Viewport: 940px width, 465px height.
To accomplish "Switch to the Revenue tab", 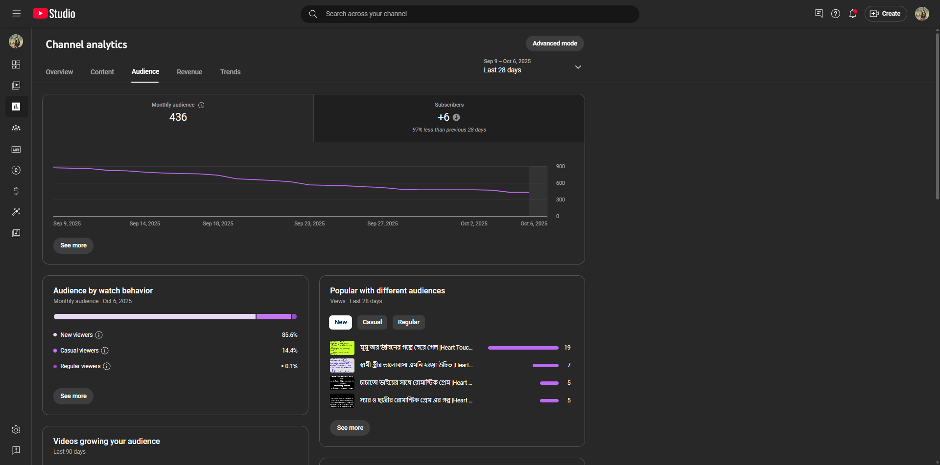I will pyautogui.click(x=189, y=72).
